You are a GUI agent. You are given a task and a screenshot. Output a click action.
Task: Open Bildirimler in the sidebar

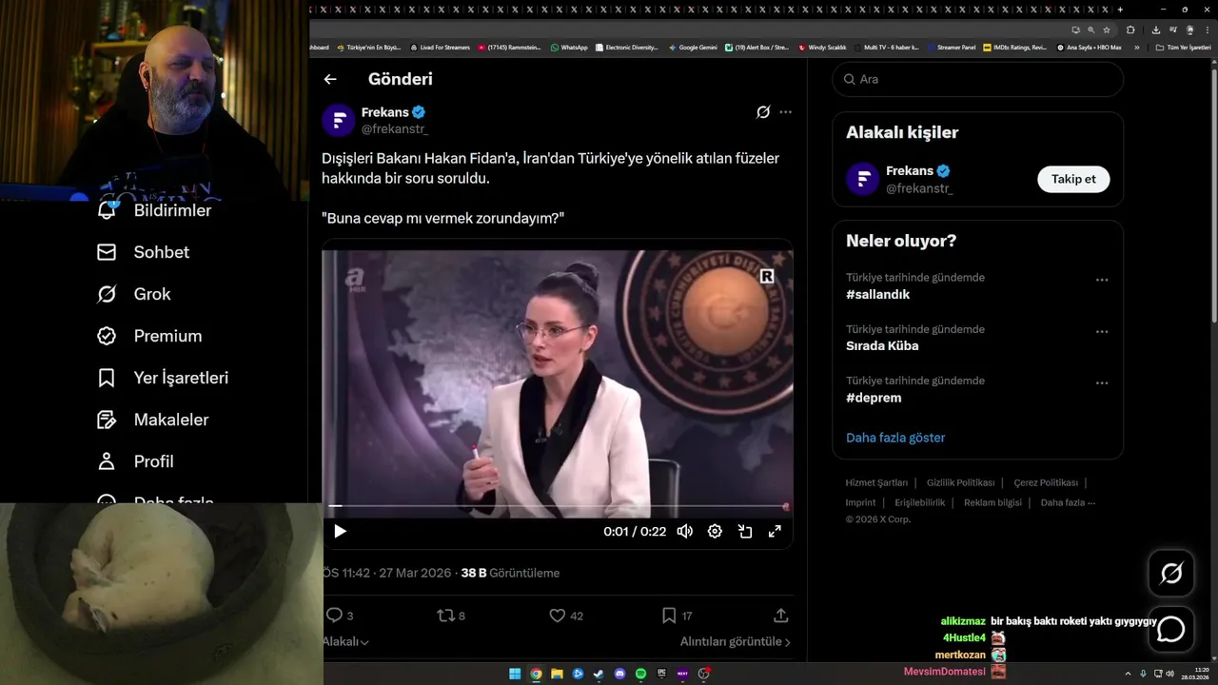click(155, 210)
